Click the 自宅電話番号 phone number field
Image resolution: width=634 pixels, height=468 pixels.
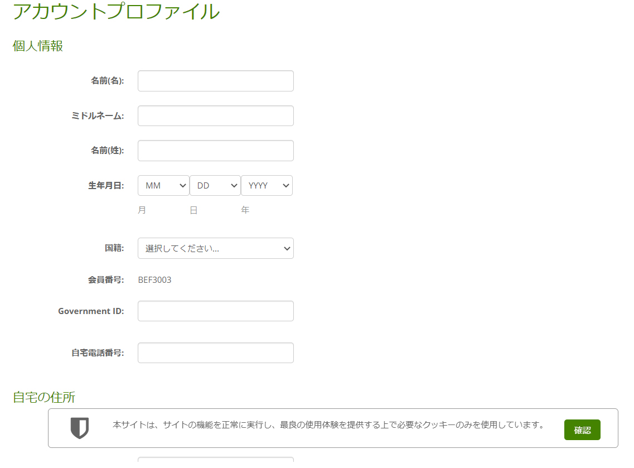click(215, 353)
